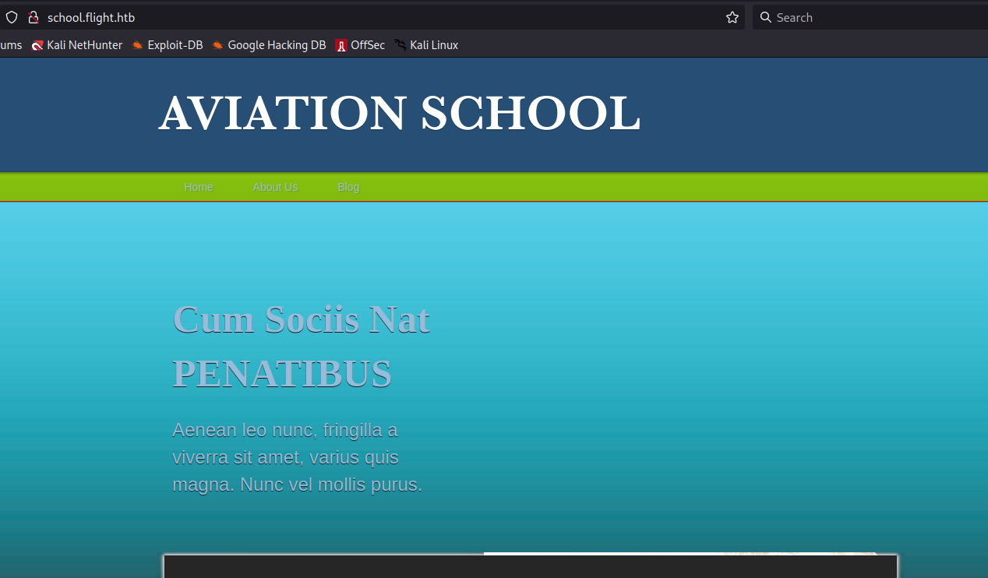Bookmark this page with the star icon
The image size is (988, 578).
732,17
